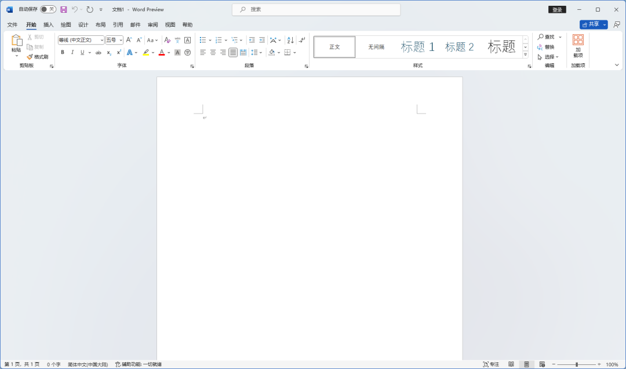Switch to the 布局 (Layout) ribbon tab

(x=101, y=25)
